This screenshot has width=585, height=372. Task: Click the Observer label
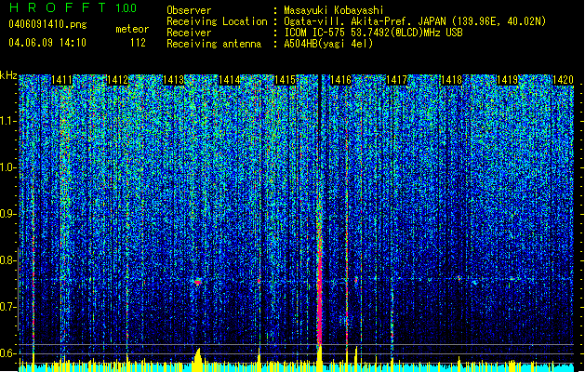[x=189, y=10]
